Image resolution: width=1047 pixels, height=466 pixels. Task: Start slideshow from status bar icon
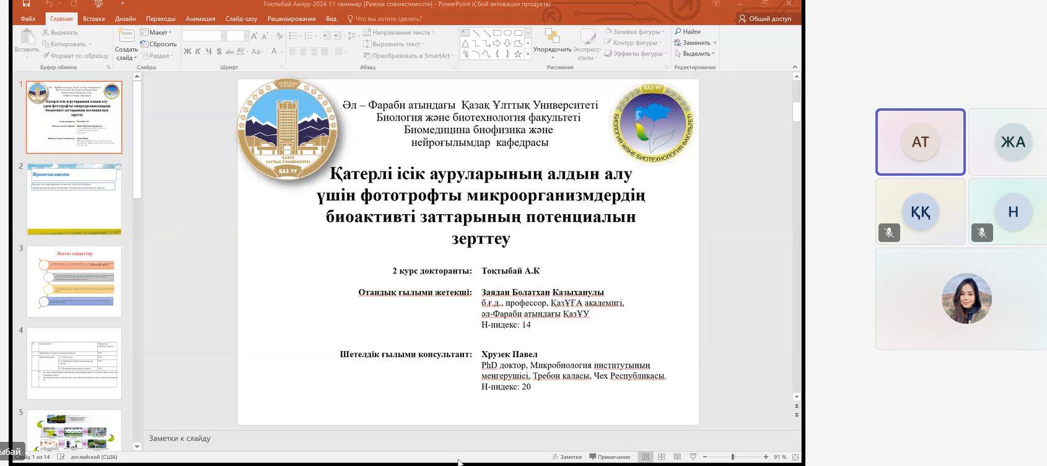pos(693,457)
